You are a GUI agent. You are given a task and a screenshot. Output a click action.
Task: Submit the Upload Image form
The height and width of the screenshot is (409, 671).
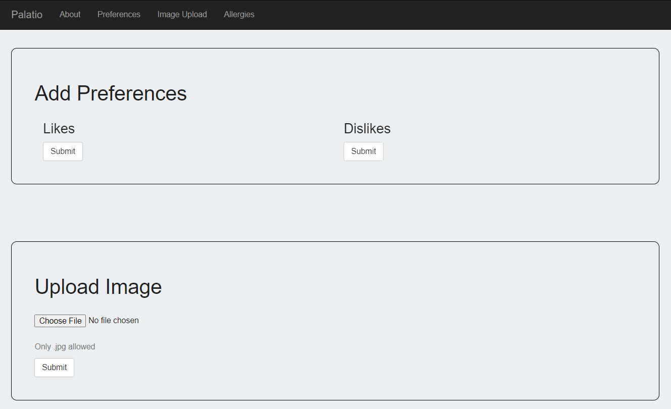[54, 368]
